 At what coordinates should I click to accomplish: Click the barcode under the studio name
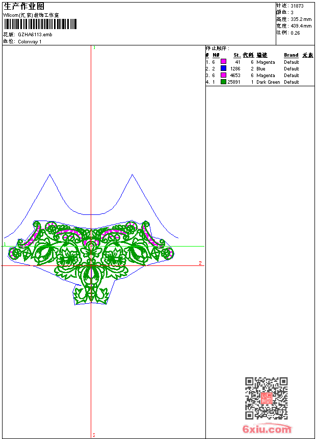coord(40,24)
